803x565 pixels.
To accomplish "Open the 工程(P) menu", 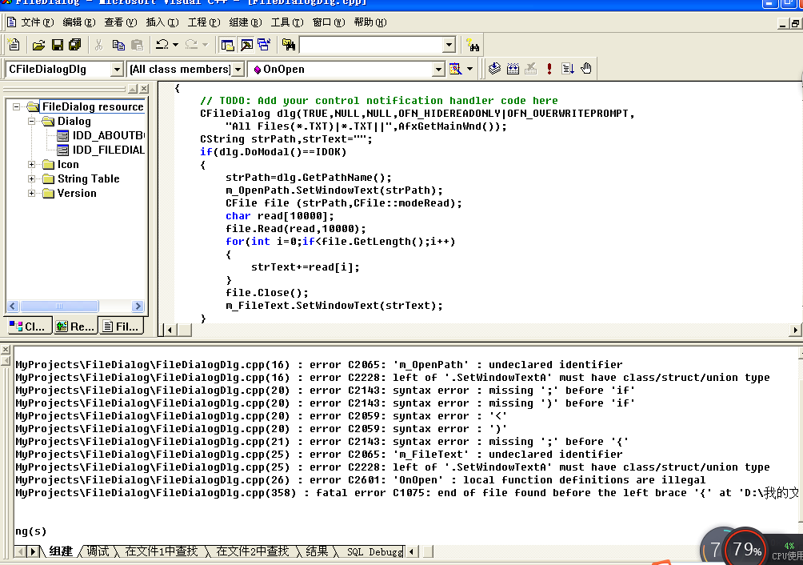I will (203, 22).
